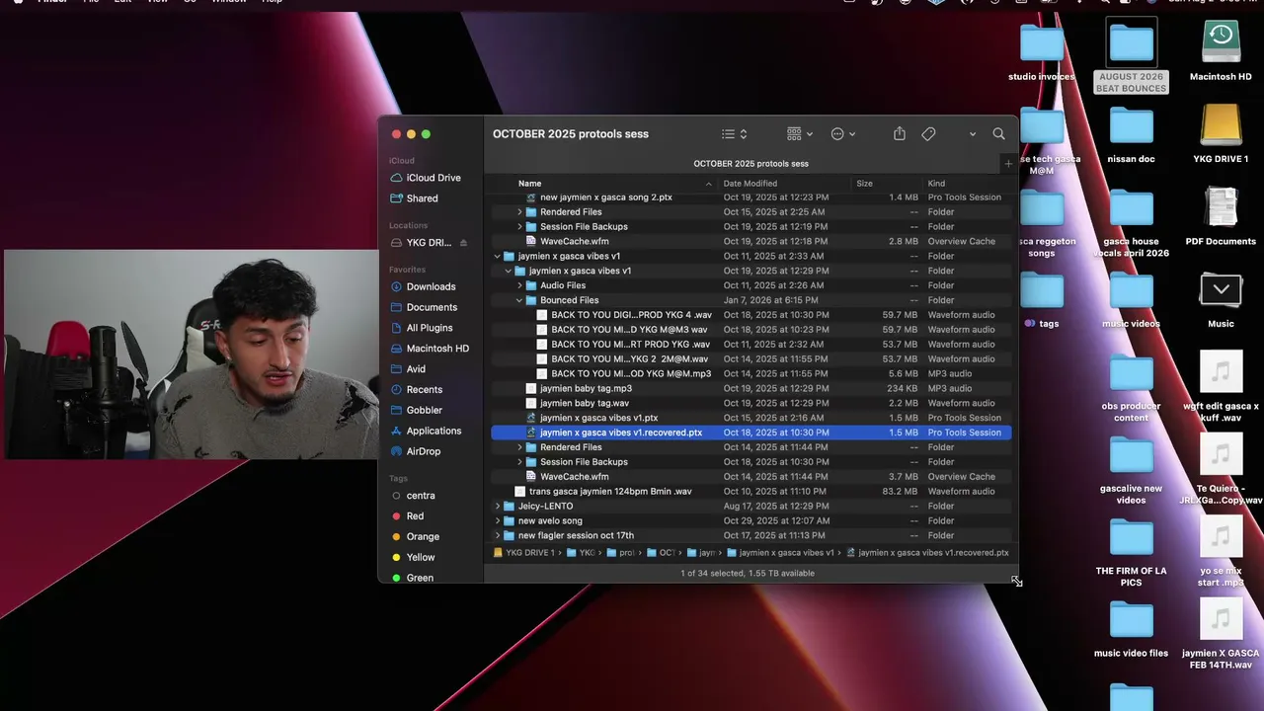The height and width of the screenshot is (711, 1264).
Task: Expand Rendered Files dated Oct 15
Action: 519,212
